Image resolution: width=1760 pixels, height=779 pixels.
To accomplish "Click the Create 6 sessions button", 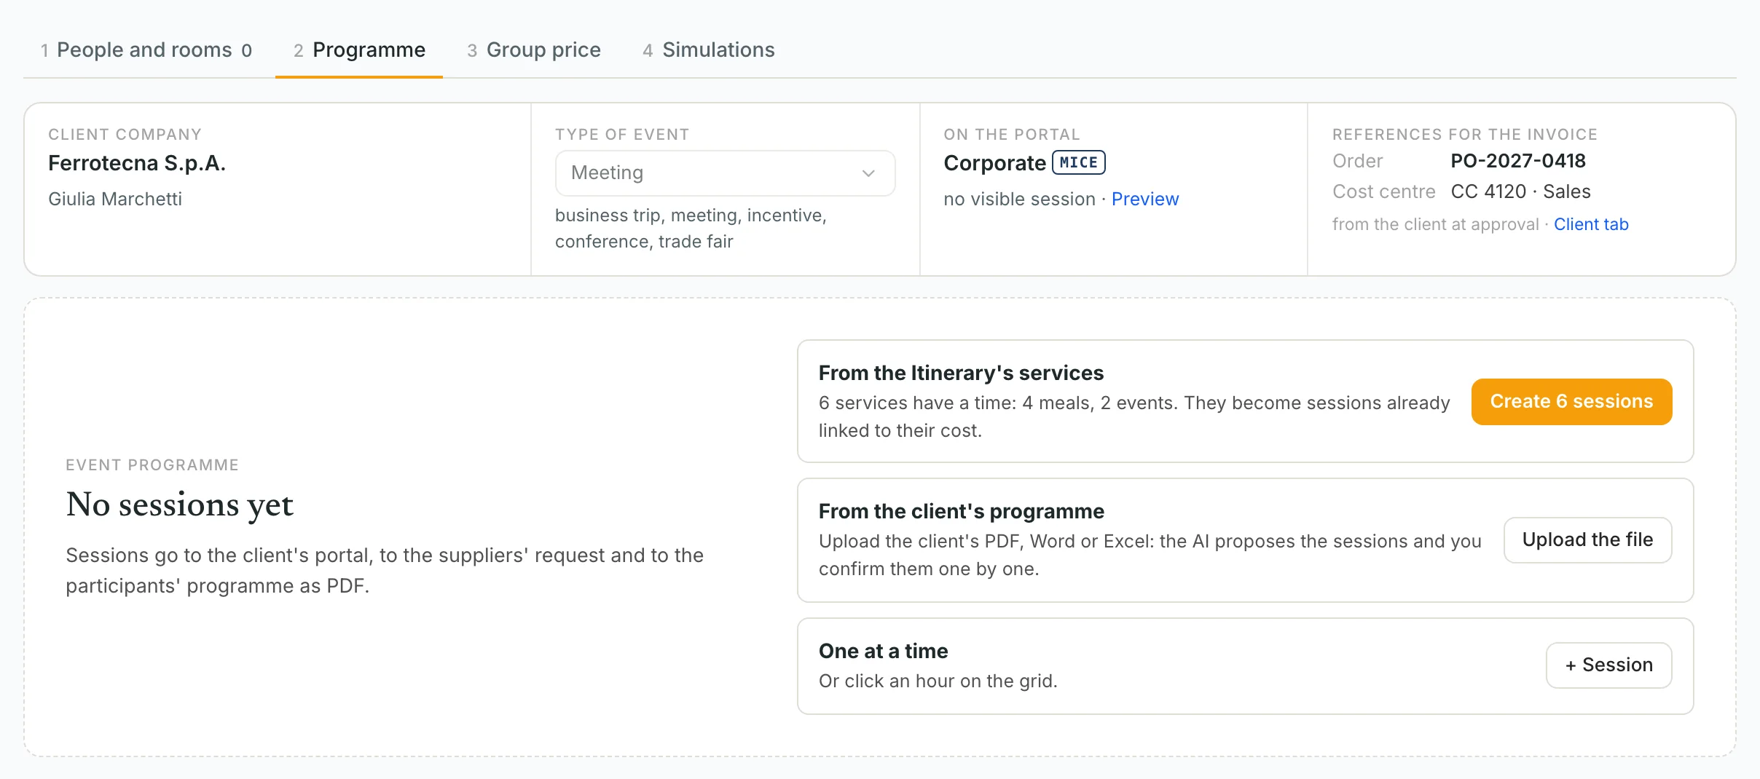I will (1571, 401).
